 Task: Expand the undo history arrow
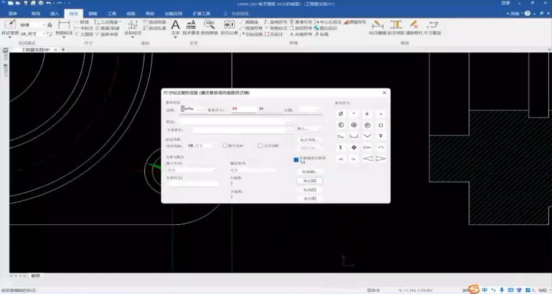pos(53,3)
